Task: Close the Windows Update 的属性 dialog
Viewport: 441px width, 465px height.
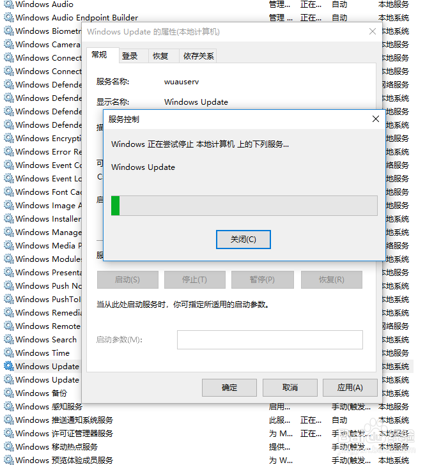Action: [x=373, y=31]
